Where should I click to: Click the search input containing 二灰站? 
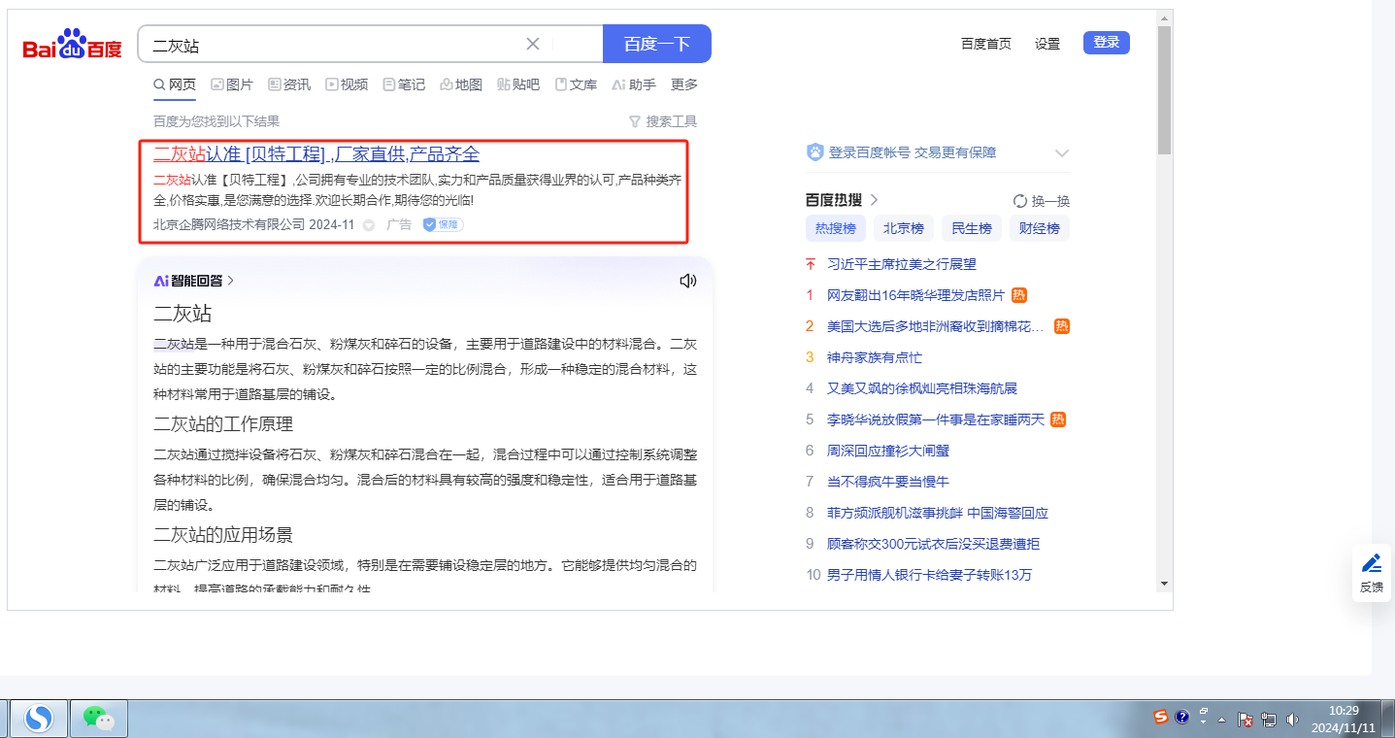click(330, 45)
